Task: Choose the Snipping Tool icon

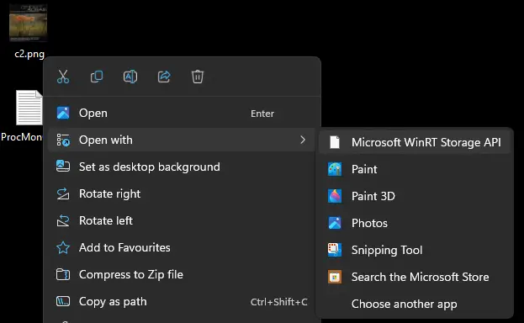Action: click(x=335, y=250)
